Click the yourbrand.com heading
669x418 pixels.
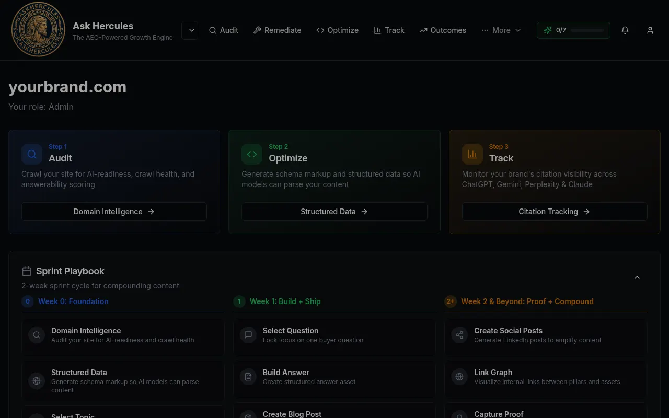[x=67, y=87]
